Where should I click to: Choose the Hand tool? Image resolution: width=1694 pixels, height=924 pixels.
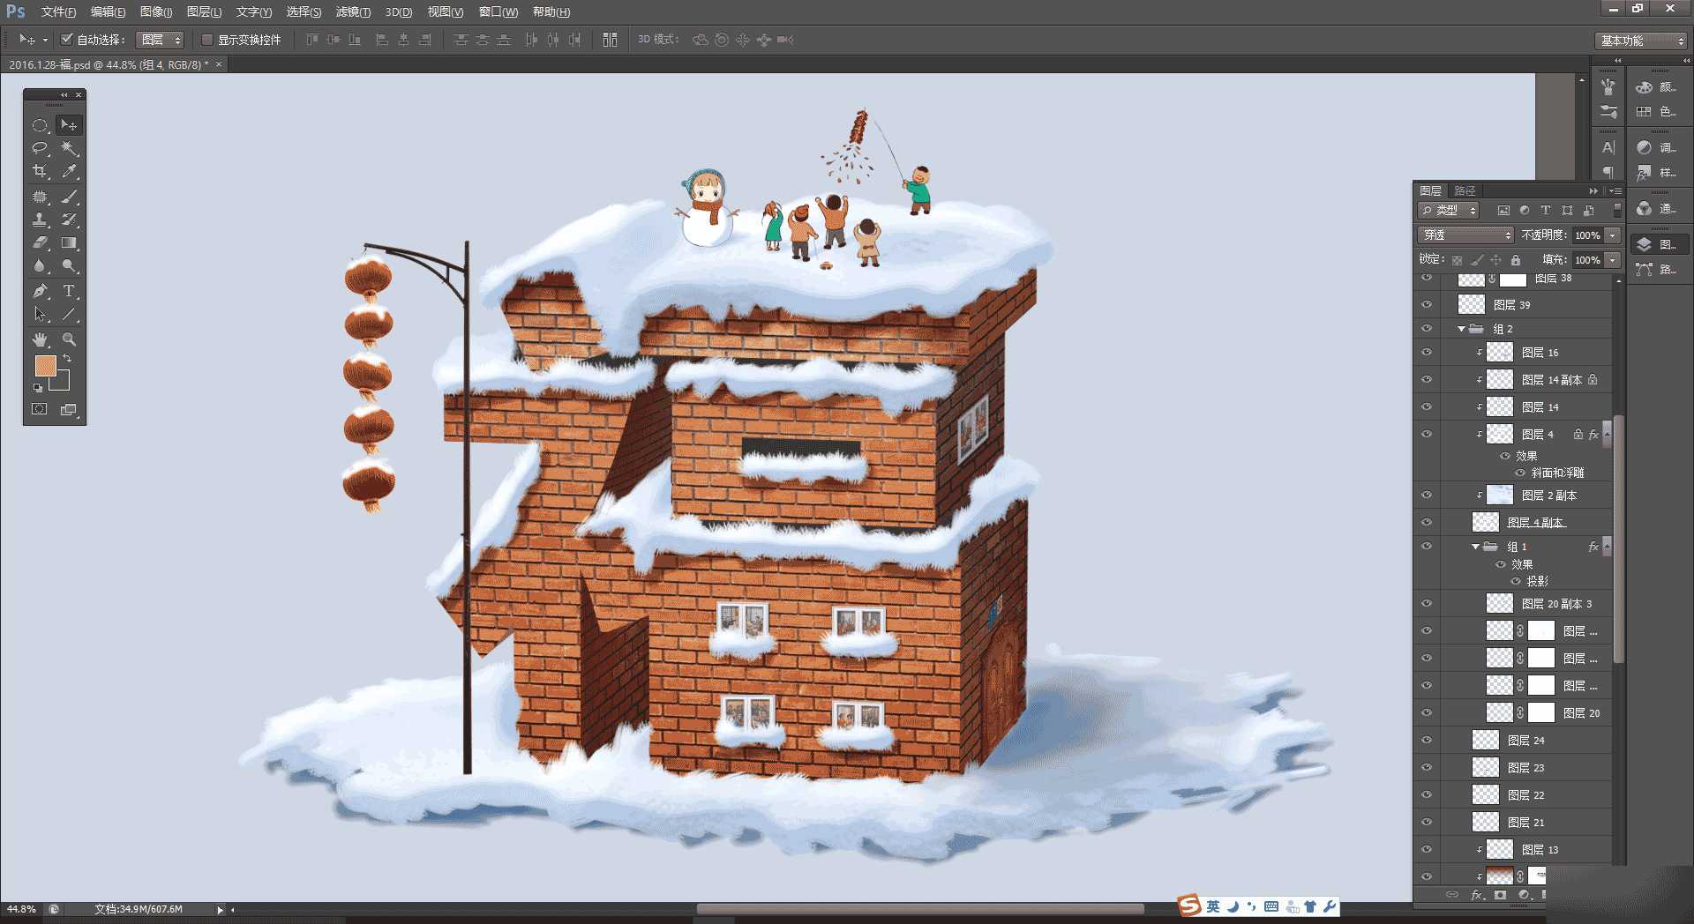pos(40,339)
